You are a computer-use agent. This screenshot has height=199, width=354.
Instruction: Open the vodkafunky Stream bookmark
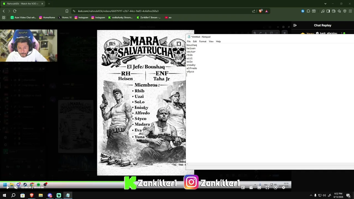click(120, 17)
